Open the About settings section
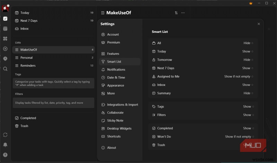 [x=120, y=148]
